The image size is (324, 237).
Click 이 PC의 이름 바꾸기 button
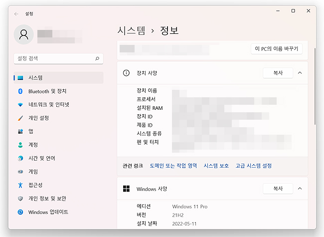point(277,49)
